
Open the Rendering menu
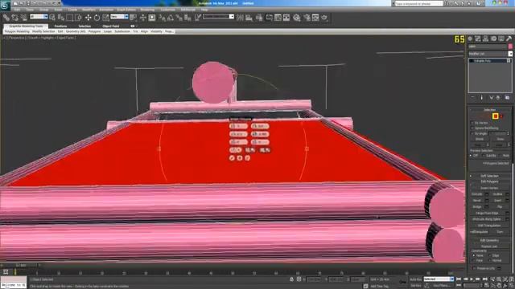pos(147,10)
